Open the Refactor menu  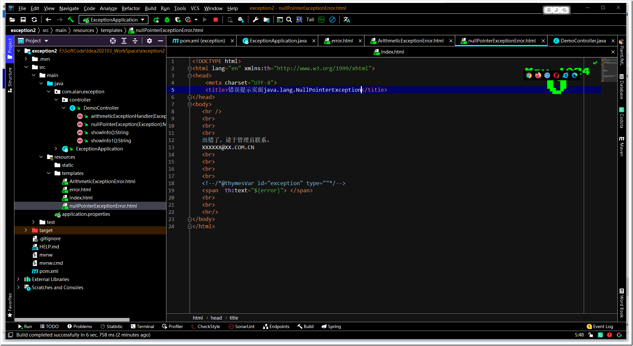coord(131,8)
